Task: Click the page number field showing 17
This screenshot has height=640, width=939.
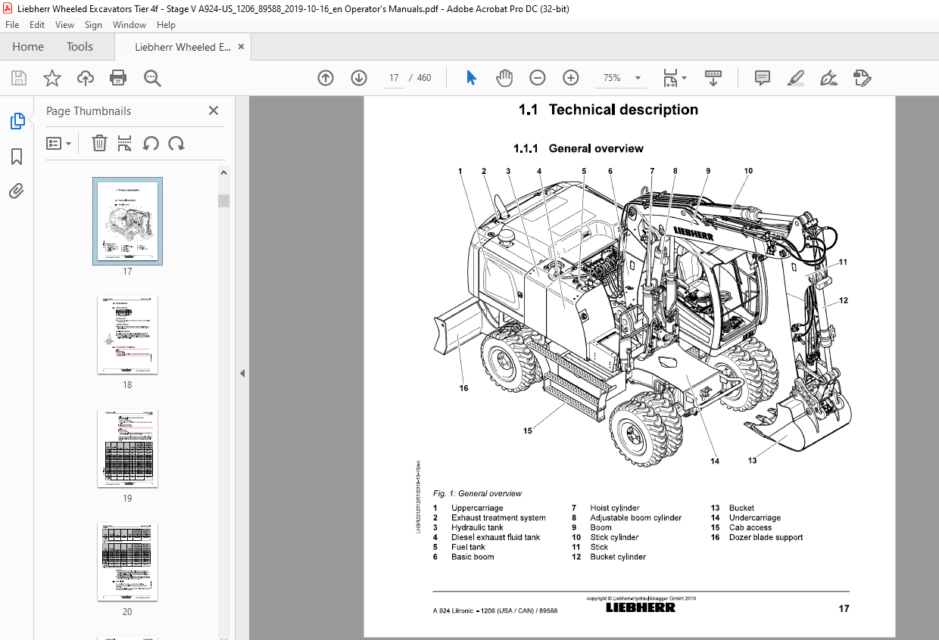Action: click(393, 78)
